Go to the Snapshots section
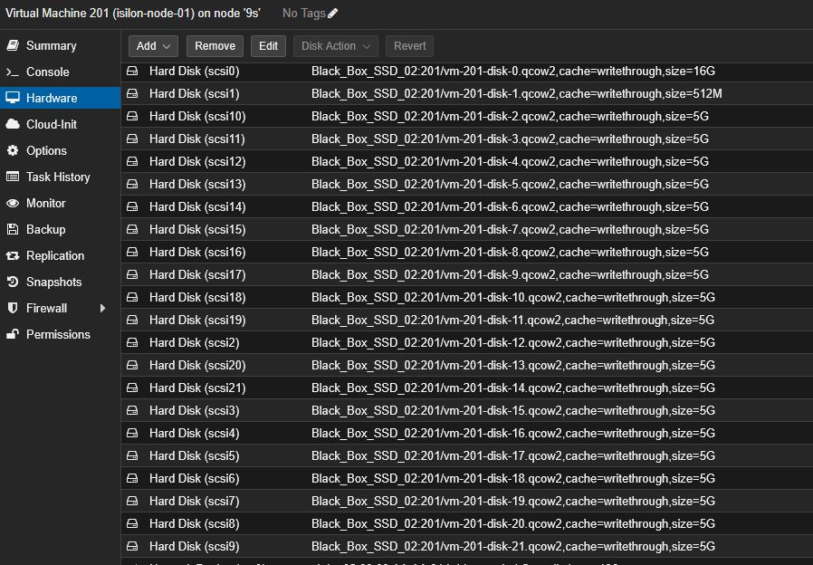 [x=53, y=282]
